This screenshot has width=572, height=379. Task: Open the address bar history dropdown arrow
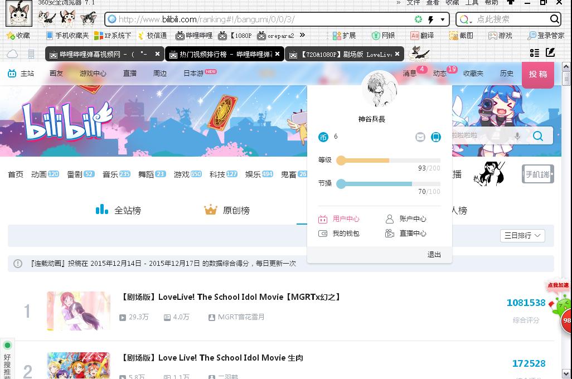pyautogui.click(x=443, y=20)
